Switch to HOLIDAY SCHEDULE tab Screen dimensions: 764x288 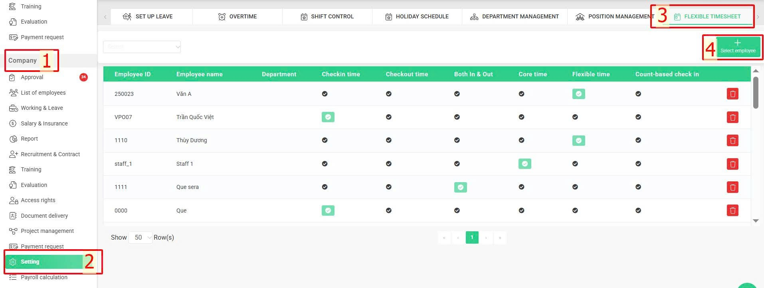tap(417, 17)
